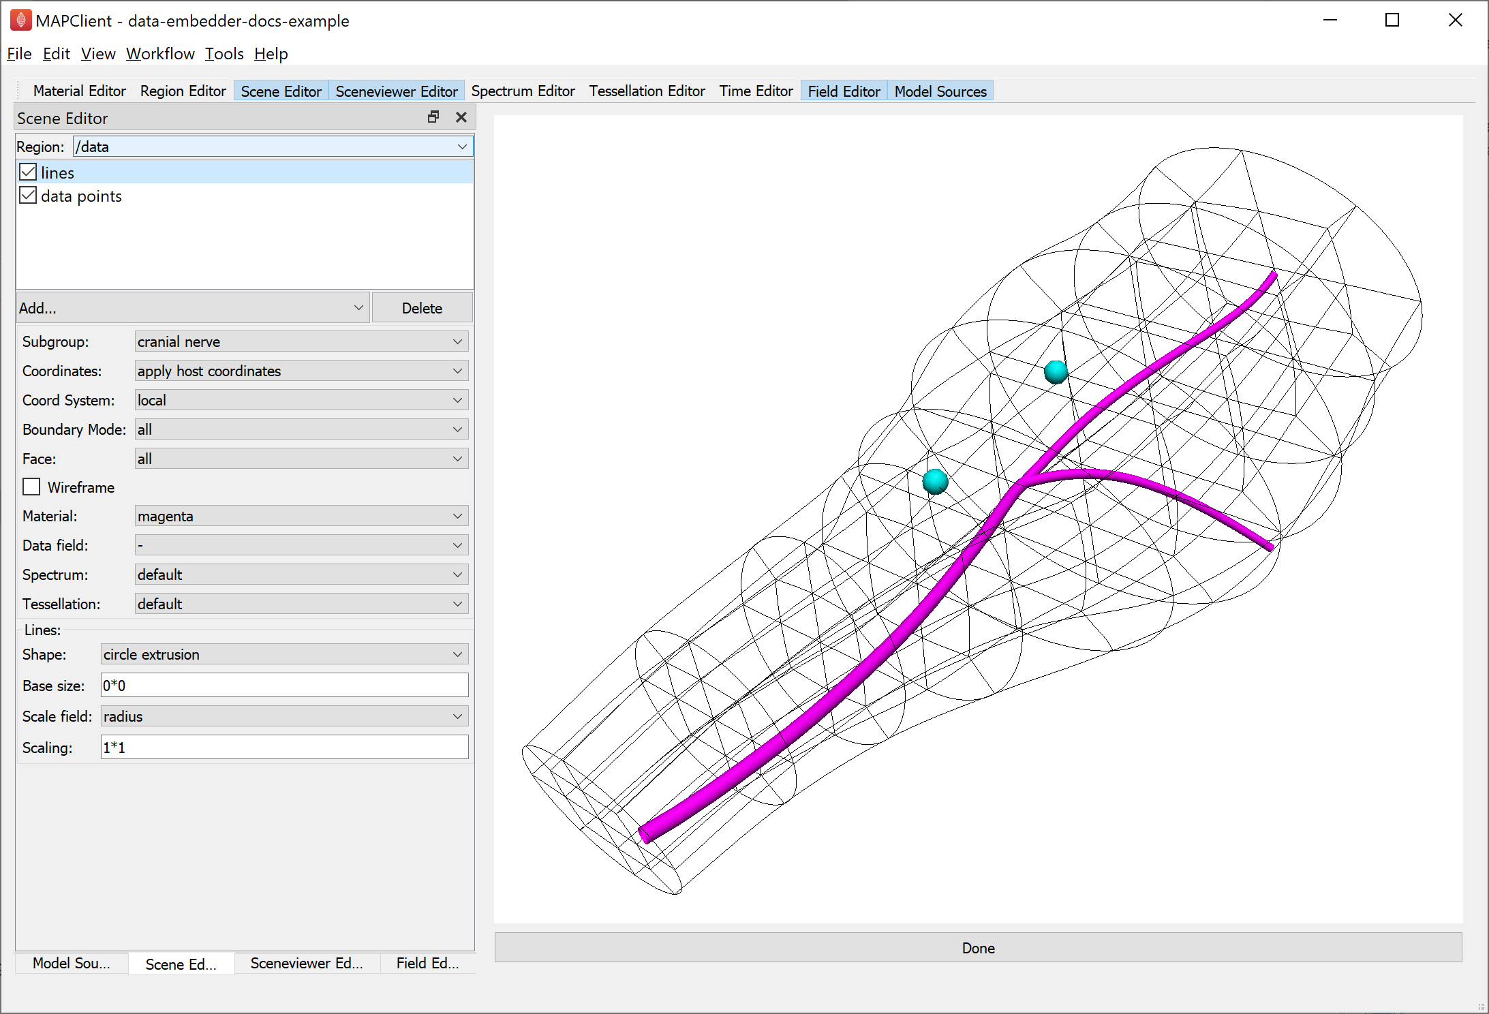Select the lines row in graphics list
The image size is (1489, 1014).
[245, 172]
